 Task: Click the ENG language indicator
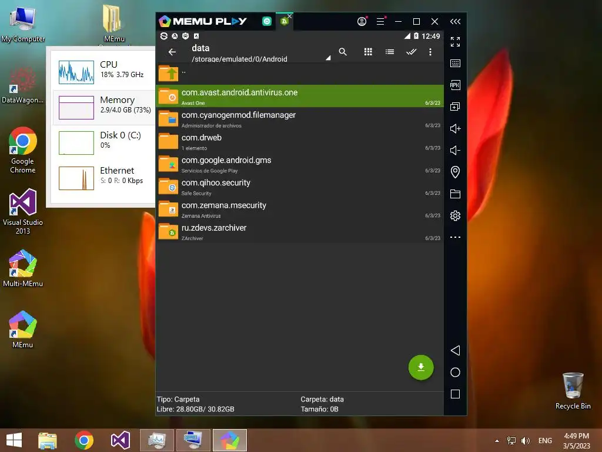tap(545, 441)
